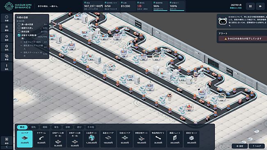
Task: Open the face icon sidebar button
Action: 7,38
